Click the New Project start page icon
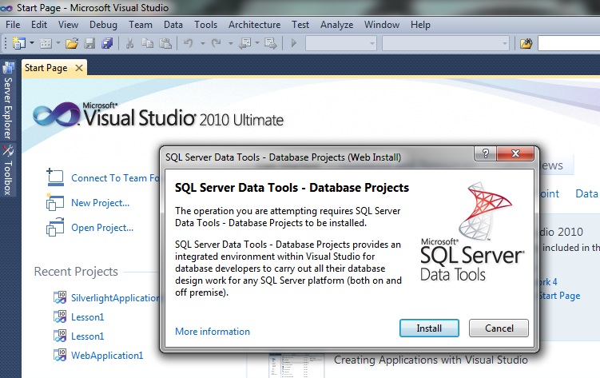Viewport: 600px width, 378px height. pos(55,202)
